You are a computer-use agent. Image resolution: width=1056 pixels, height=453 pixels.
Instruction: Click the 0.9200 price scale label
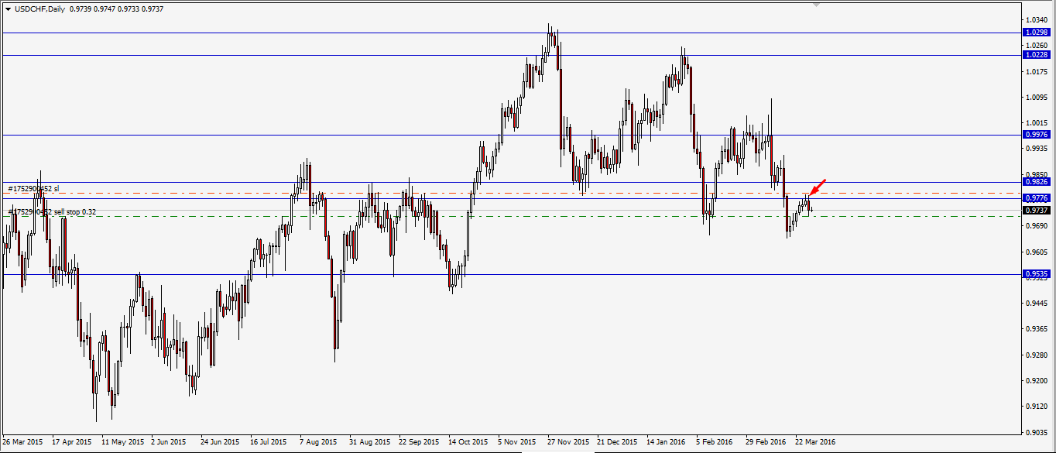pyautogui.click(x=1036, y=381)
